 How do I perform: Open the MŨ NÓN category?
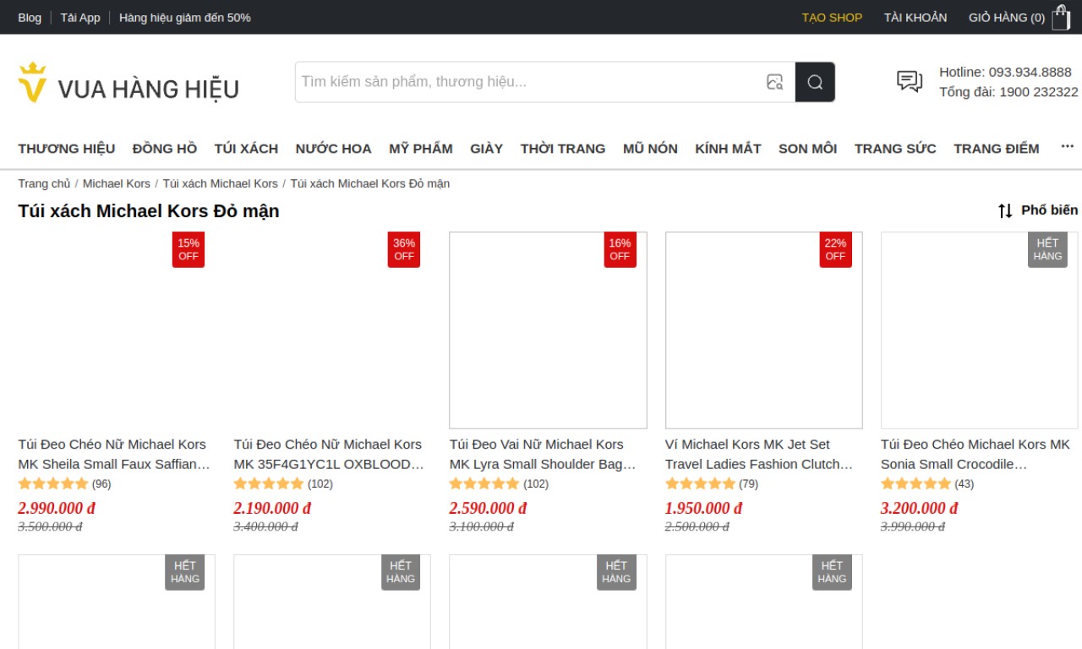pyautogui.click(x=650, y=149)
